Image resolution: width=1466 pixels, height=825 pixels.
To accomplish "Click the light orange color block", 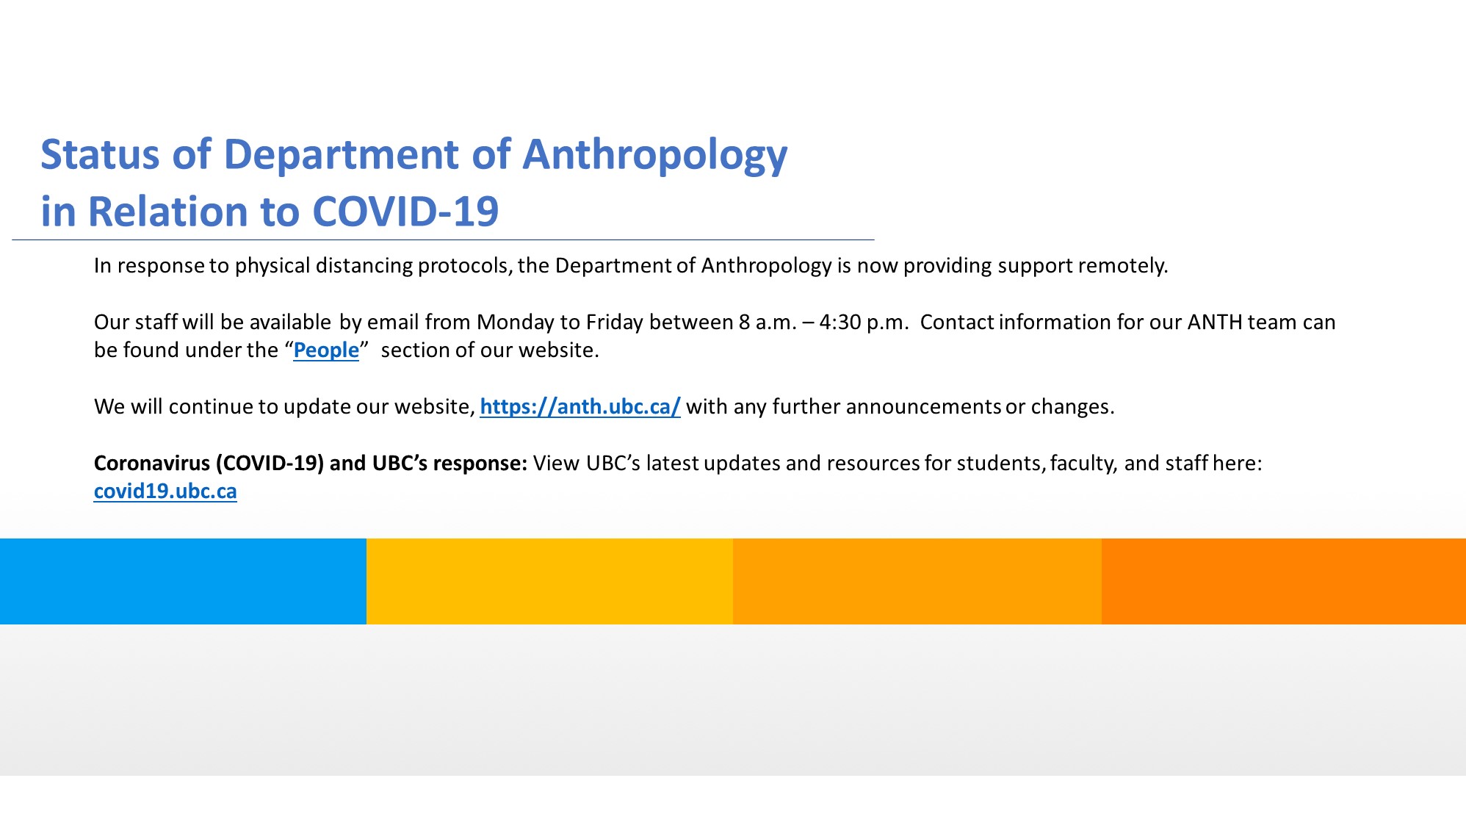I will point(917,581).
